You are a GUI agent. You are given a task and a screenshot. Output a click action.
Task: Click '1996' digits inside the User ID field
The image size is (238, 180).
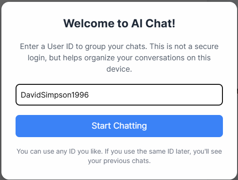80,95
